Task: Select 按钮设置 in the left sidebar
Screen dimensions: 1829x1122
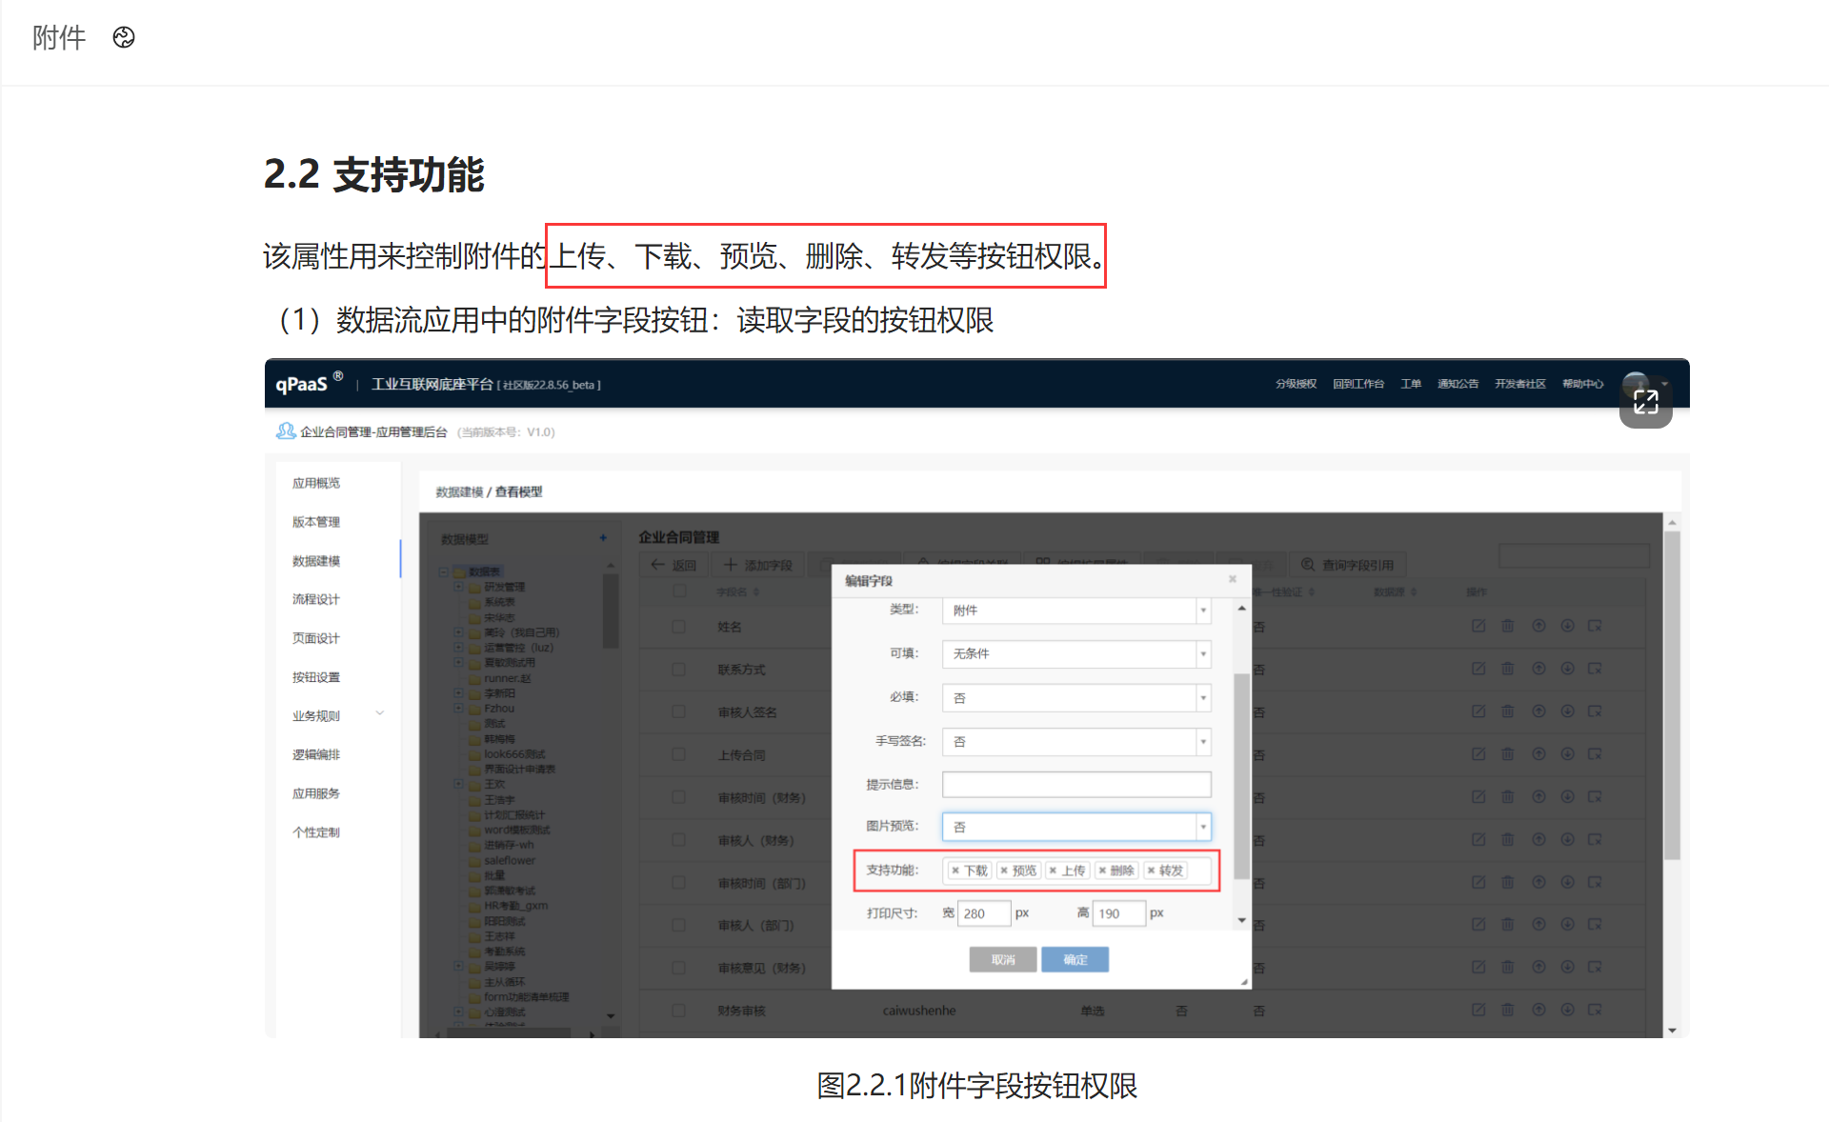Action: tap(315, 677)
